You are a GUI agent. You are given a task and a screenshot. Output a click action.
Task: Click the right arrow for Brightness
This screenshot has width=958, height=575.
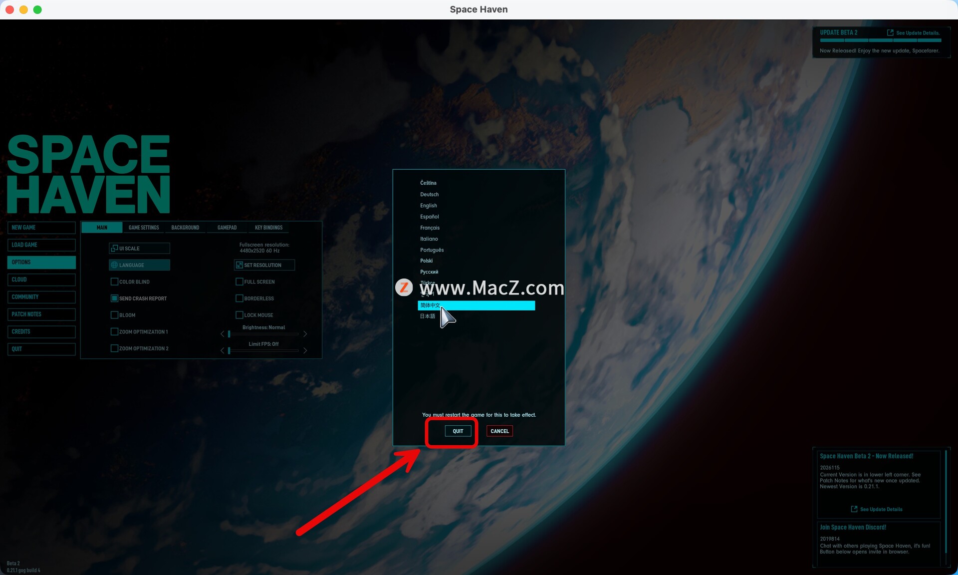coord(305,334)
